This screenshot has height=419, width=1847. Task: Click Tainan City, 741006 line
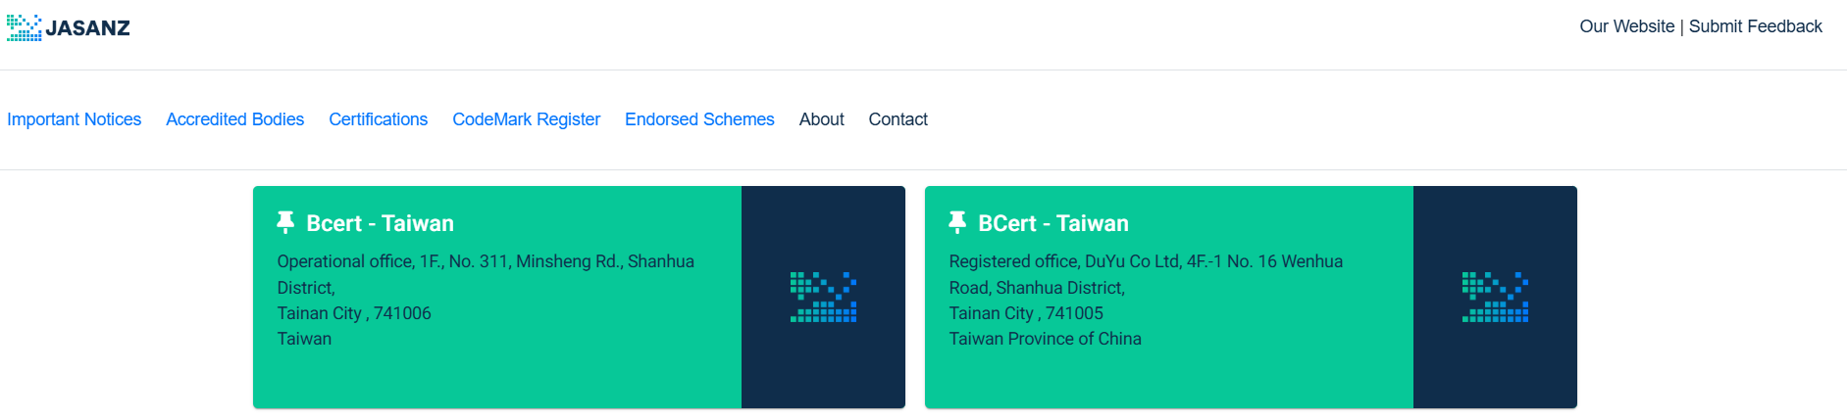point(354,313)
